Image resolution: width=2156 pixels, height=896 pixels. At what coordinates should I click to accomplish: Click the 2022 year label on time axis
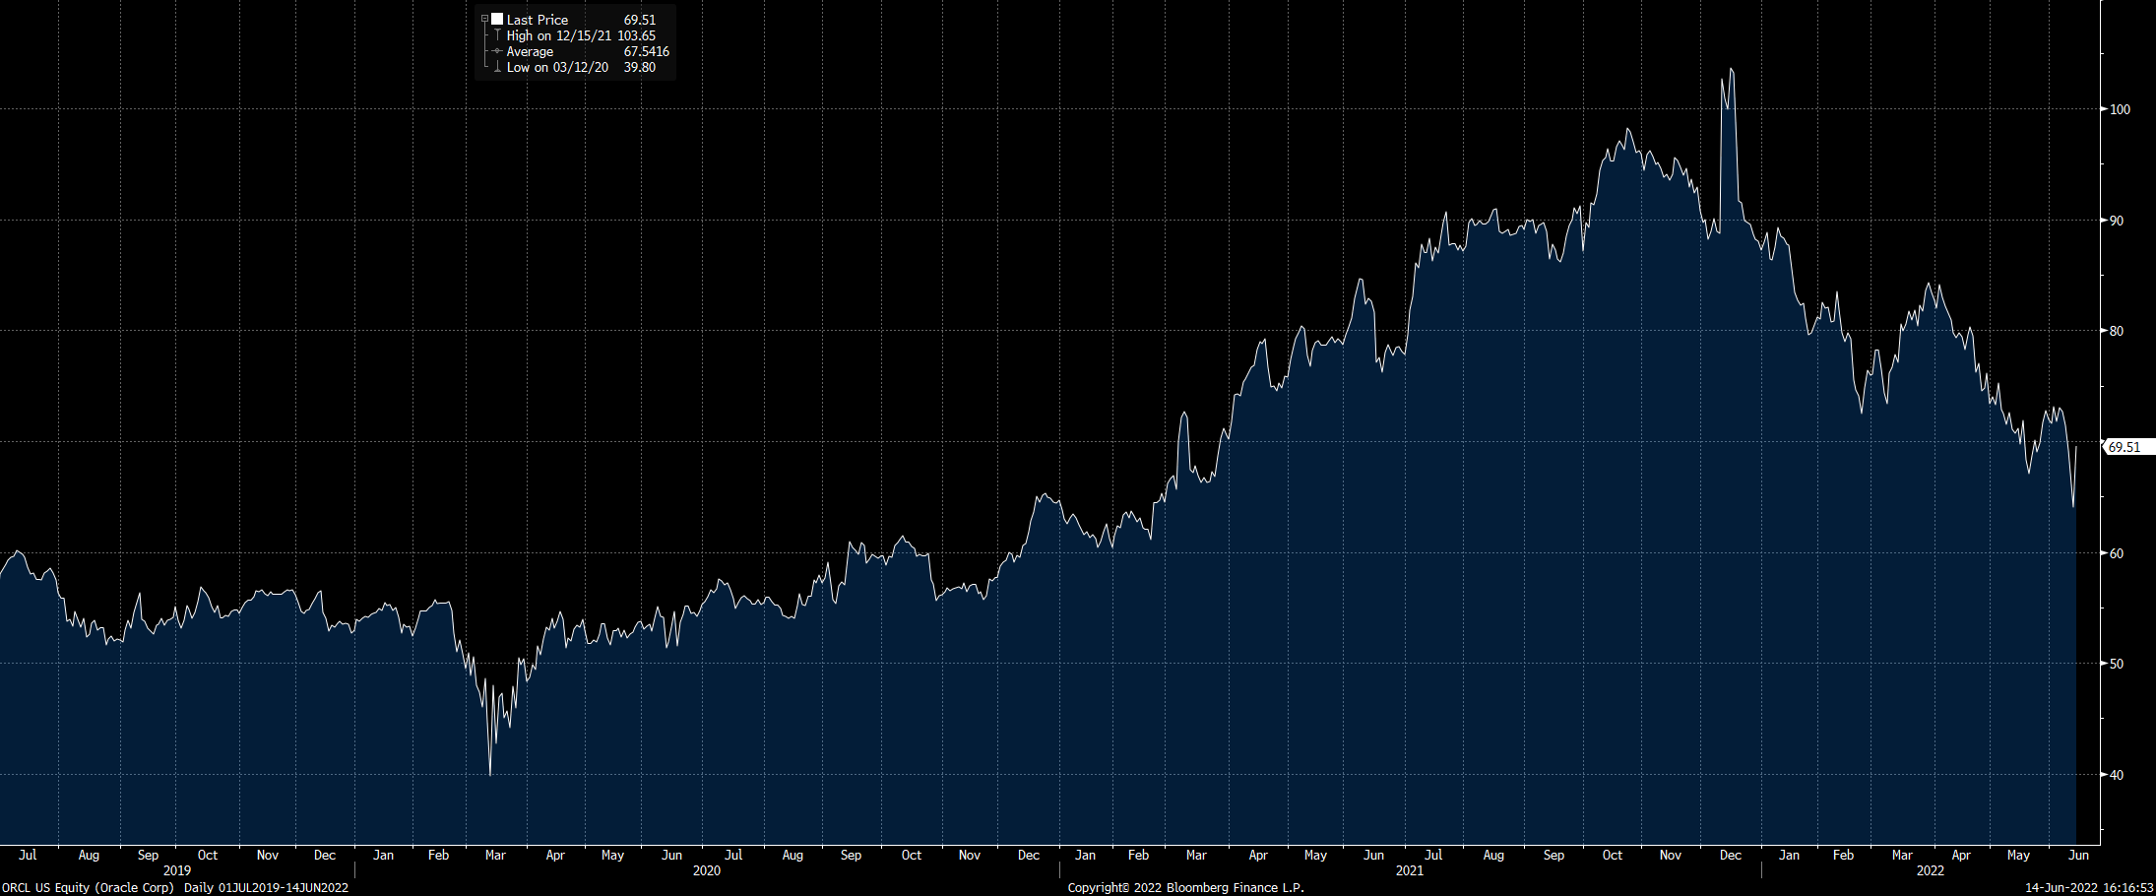[1930, 870]
